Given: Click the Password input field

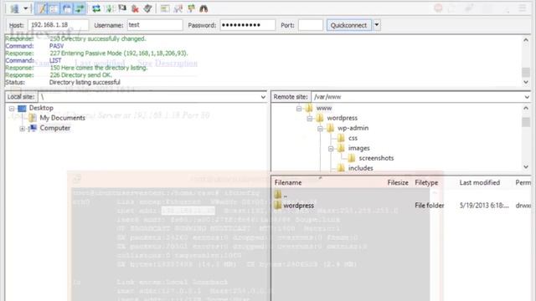Looking at the screenshot, I should click(248, 25).
